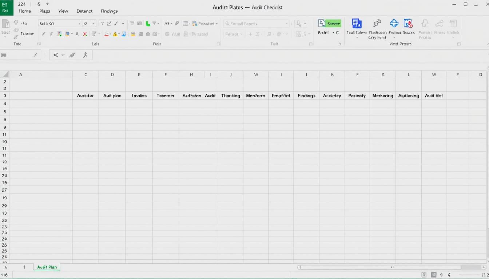The width and height of the screenshot is (489, 279).
Task: Expand the Tate group dialog launcher
Action: point(39,44)
